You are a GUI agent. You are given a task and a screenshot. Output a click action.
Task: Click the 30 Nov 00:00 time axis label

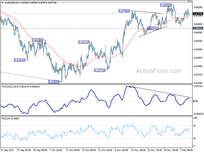point(171,150)
